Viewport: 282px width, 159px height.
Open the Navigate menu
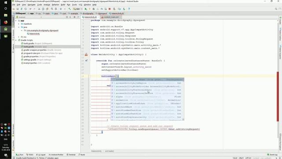point(31,5)
